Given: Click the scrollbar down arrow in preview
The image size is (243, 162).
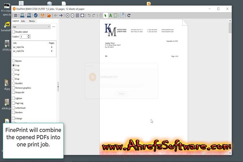Looking at the screenshot, I should [x=230, y=153].
